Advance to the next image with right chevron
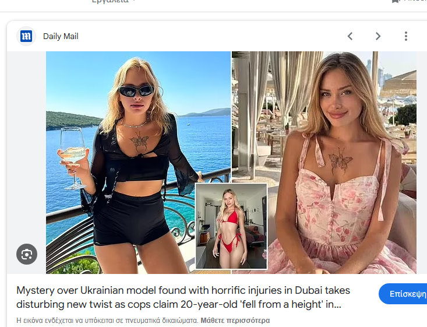Viewport: 427px width, 327px height. point(378,36)
